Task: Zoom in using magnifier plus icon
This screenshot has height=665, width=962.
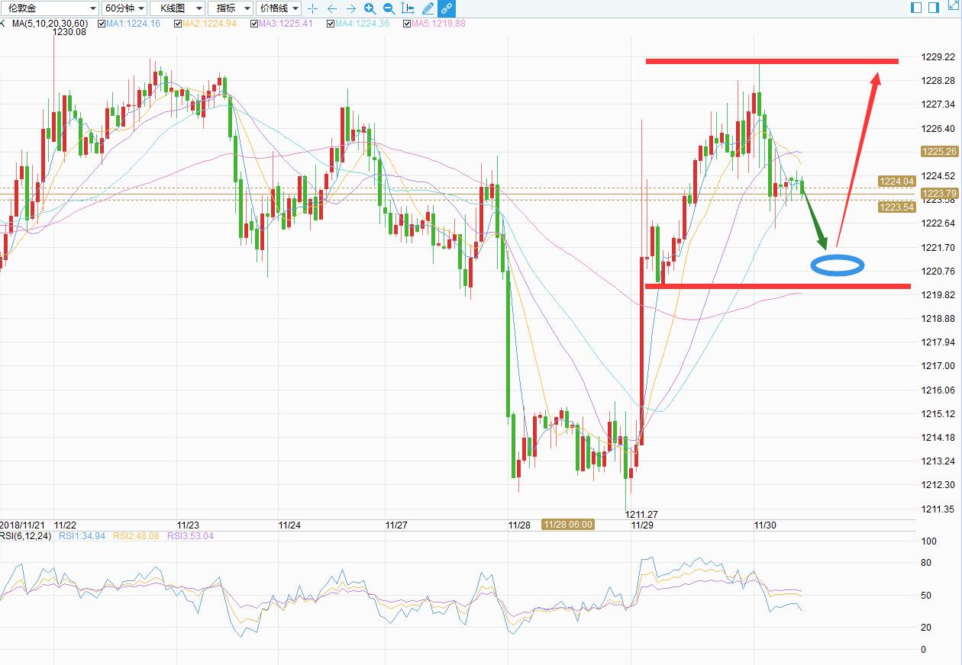Action: 370,8
